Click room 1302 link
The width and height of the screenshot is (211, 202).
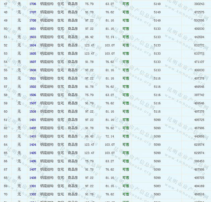[33, 194]
